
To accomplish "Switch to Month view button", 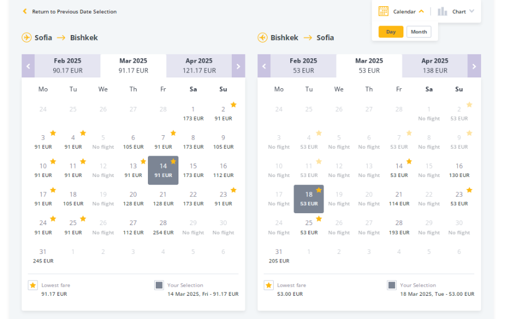I will pyautogui.click(x=419, y=32).
